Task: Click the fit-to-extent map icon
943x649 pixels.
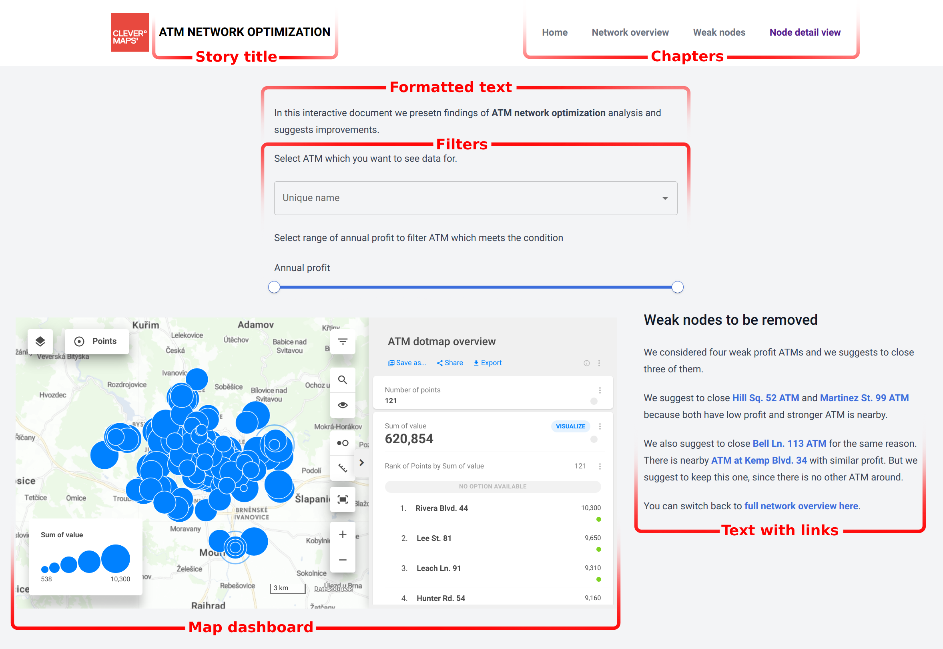Action: point(343,499)
